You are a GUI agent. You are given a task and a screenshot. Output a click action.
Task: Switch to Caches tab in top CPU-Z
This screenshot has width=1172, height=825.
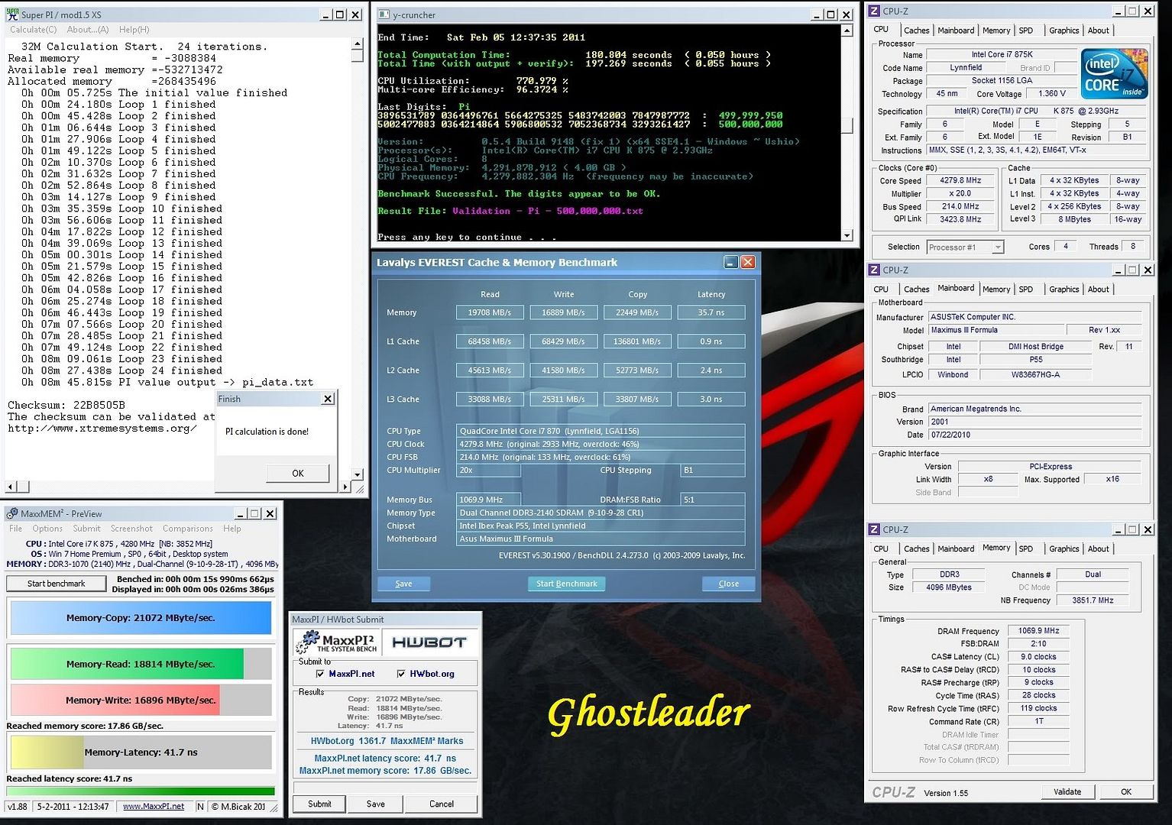[x=916, y=31]
